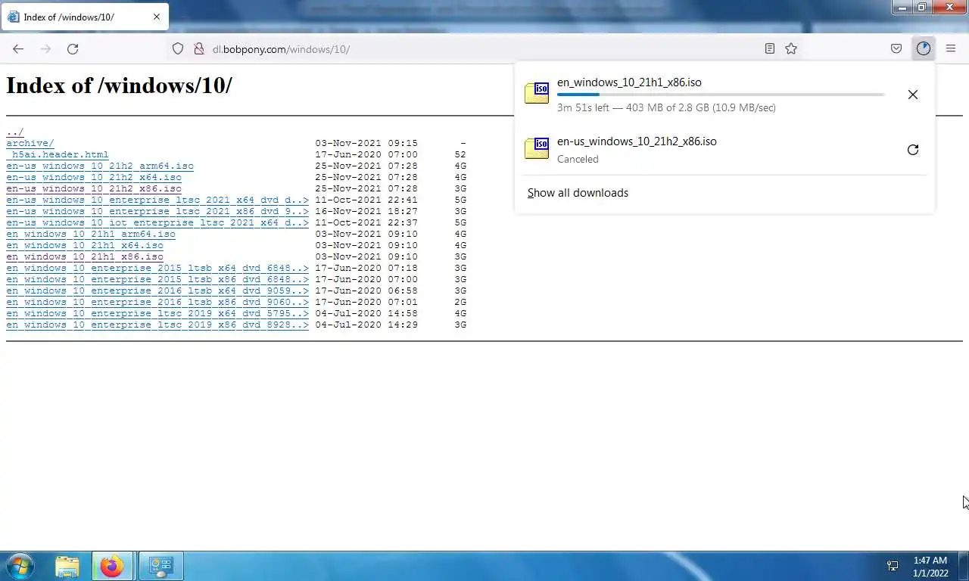Download enterprise 2016 ltsb x64 dvd ISO
Viewport: 969px width, 581px height.
[x=157, y=290]
